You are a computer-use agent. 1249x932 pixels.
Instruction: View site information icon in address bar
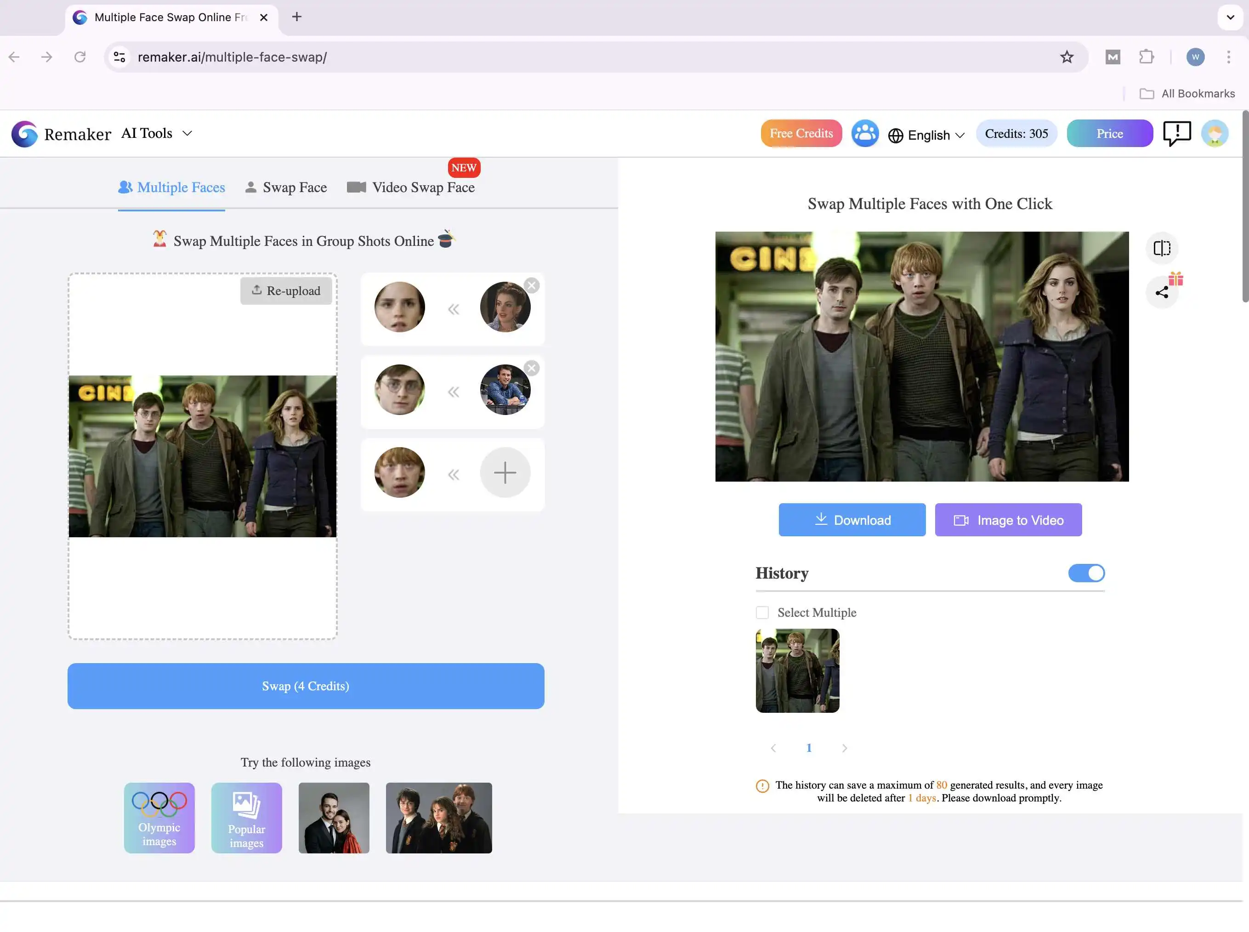[x=119, y=57]
